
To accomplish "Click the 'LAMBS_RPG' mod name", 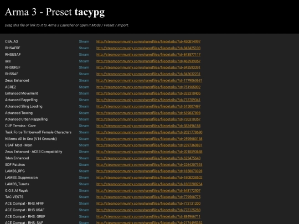I will coord(15,171).
